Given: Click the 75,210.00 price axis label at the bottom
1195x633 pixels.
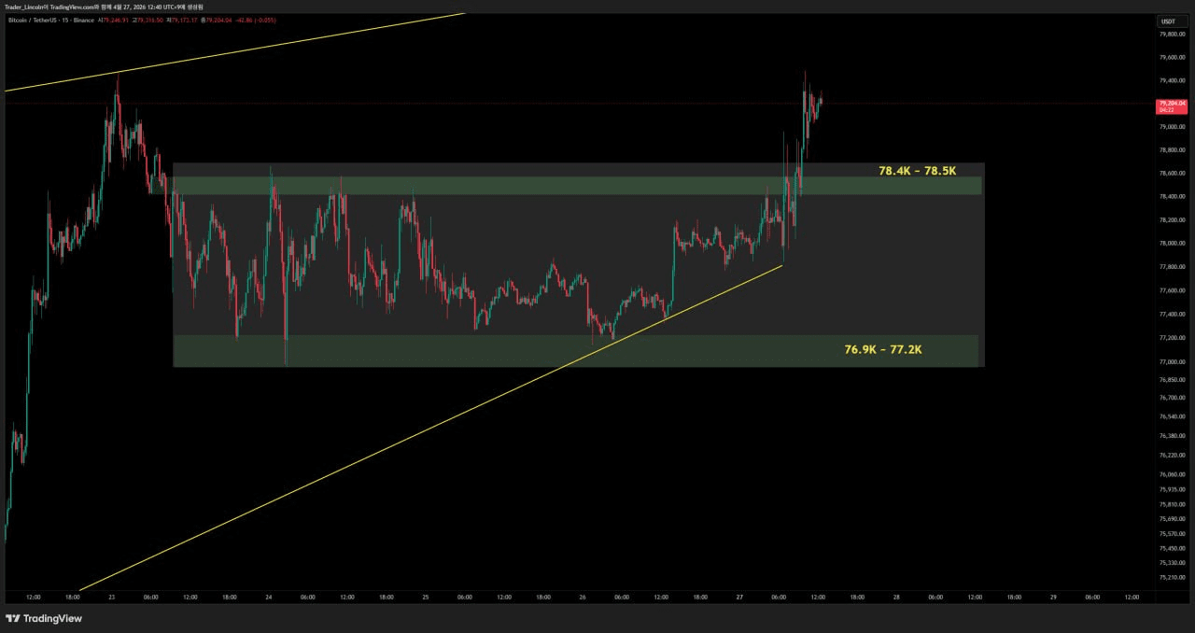Looking at the screenshot, I should [x=1172, y=578].
